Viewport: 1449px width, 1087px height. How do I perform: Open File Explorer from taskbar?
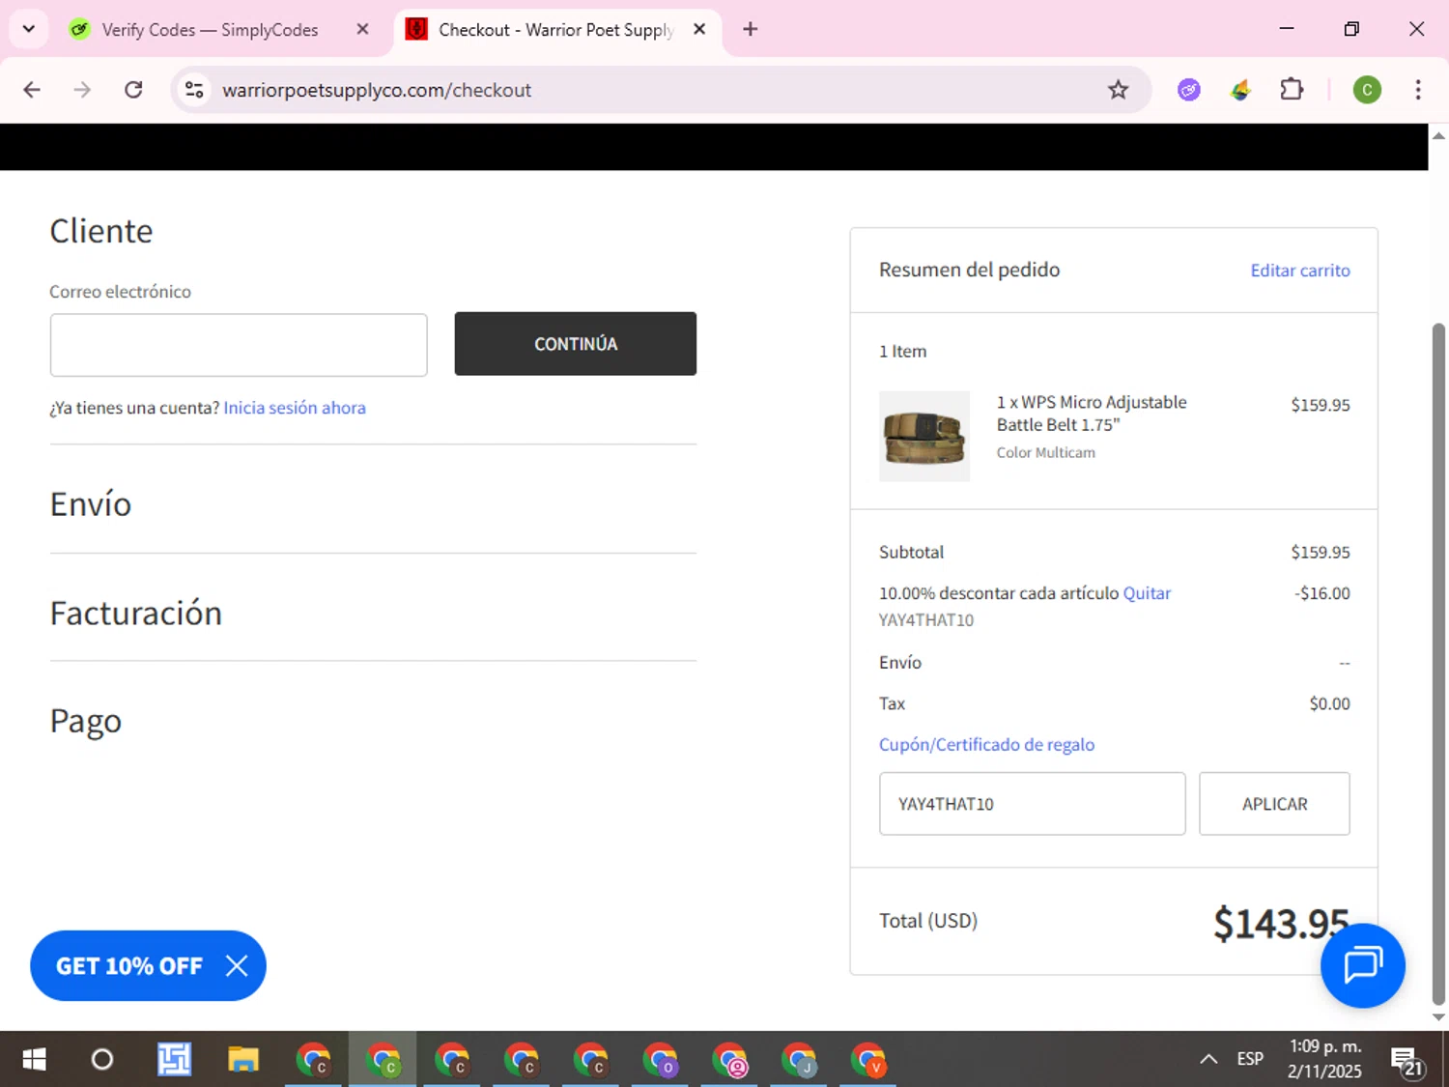coord(243,1060)
